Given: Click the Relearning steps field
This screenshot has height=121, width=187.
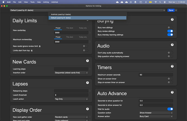Looking at the screenshot, I should [x=71, y=91].
